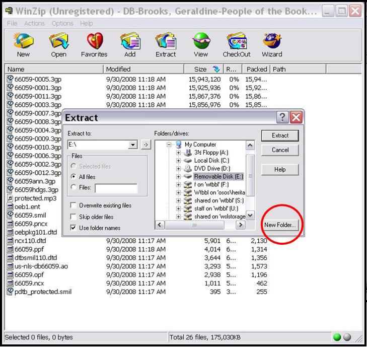The image size is (367, 348).
Task: Click the 3½ Floppy (A:) drive icon
Action: pos(188,153)
